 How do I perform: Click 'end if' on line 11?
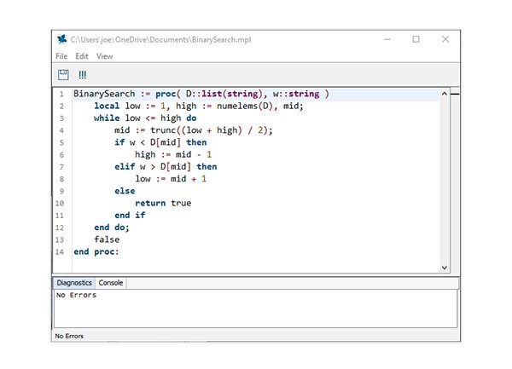[130, 215]
